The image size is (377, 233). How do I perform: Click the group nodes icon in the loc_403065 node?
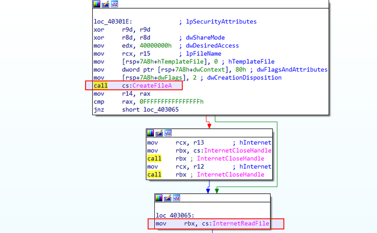[x=177, y=198]
